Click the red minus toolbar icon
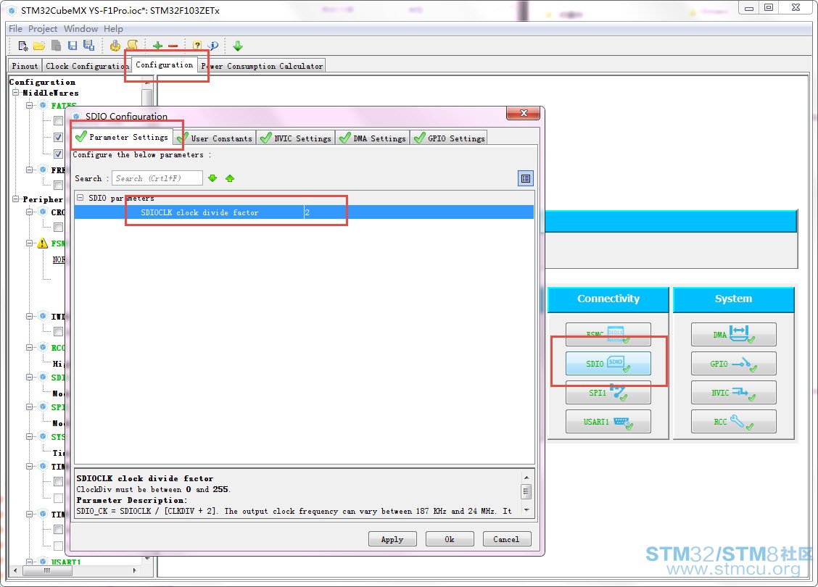Image resolution: width=818 pixels, height=587 pixels. [173, 46]
